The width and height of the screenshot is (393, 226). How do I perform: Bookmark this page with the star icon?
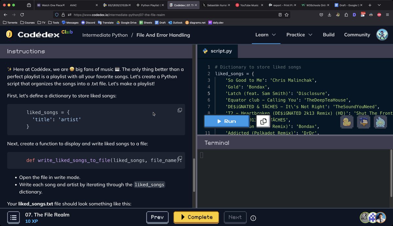pos(287,15)
